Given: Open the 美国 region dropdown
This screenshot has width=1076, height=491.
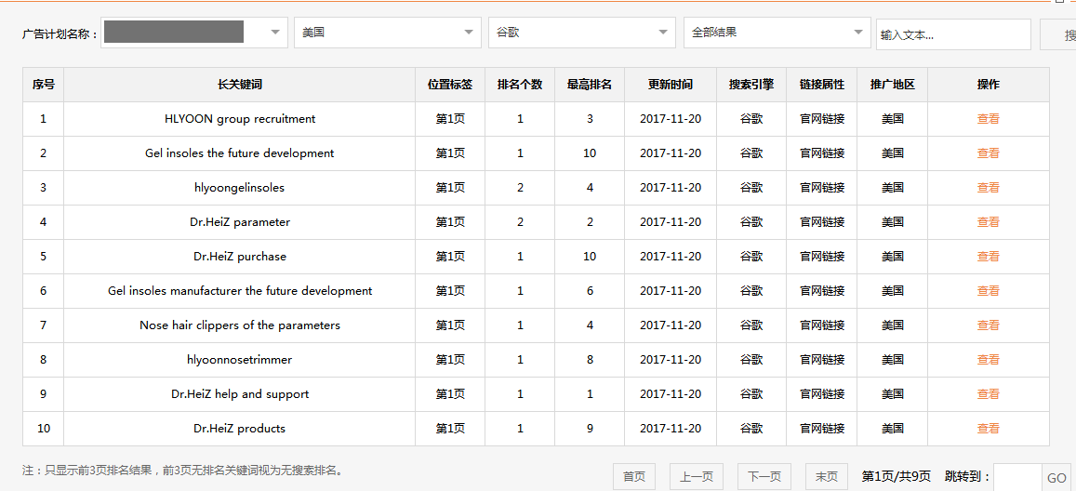Looking at the screenshot, I should [388, 33].
